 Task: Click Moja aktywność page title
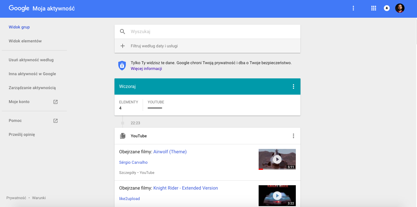click(x=54, y=8)
